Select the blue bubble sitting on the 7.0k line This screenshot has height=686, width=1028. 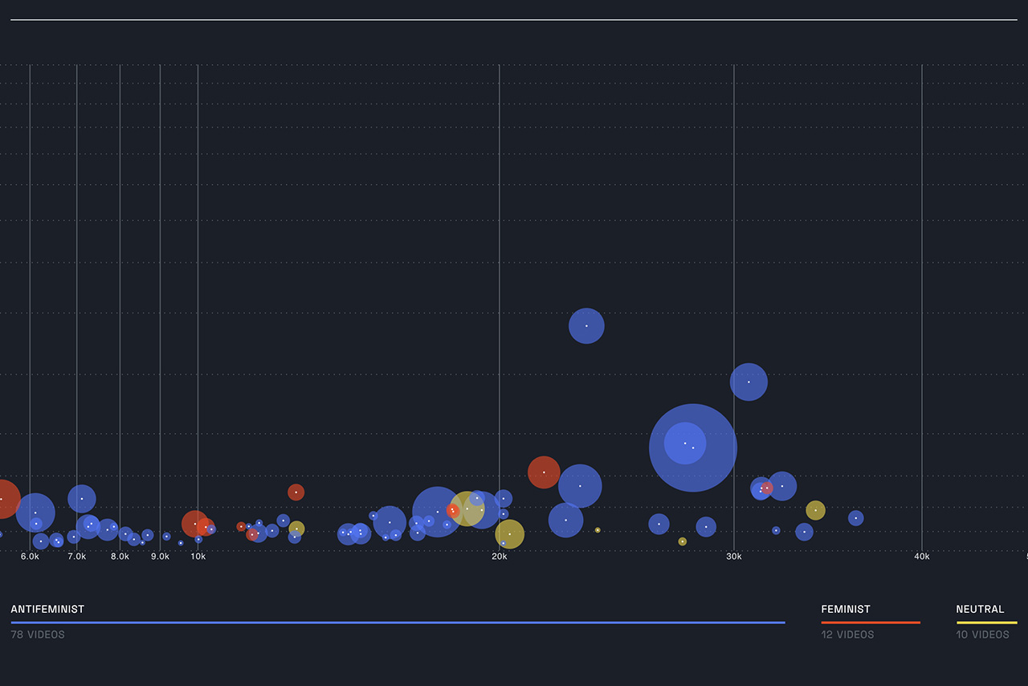(81, 499)
